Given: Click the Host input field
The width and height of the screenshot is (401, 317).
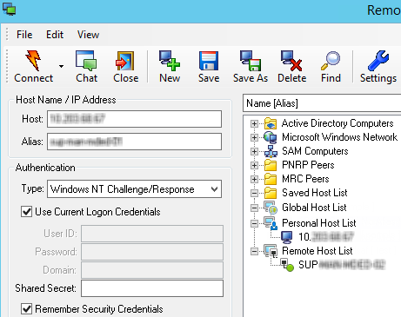Looking at the screenshot, I should 134,119.
